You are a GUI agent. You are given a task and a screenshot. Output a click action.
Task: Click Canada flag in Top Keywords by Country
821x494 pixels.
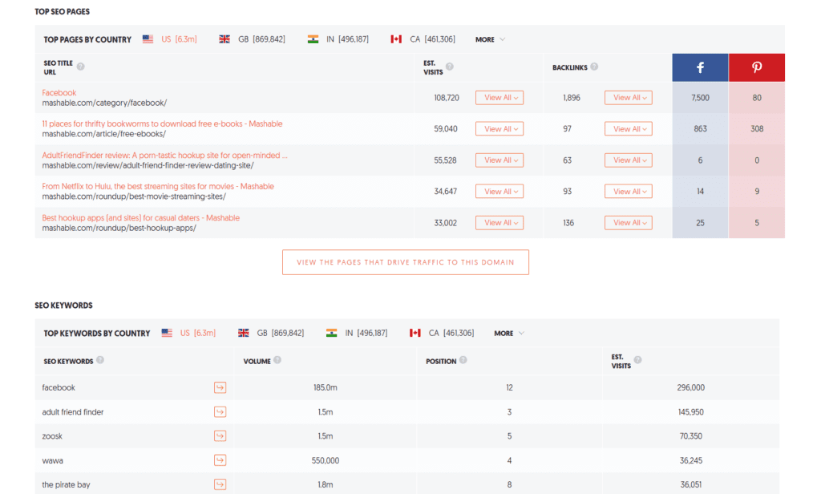415,333
